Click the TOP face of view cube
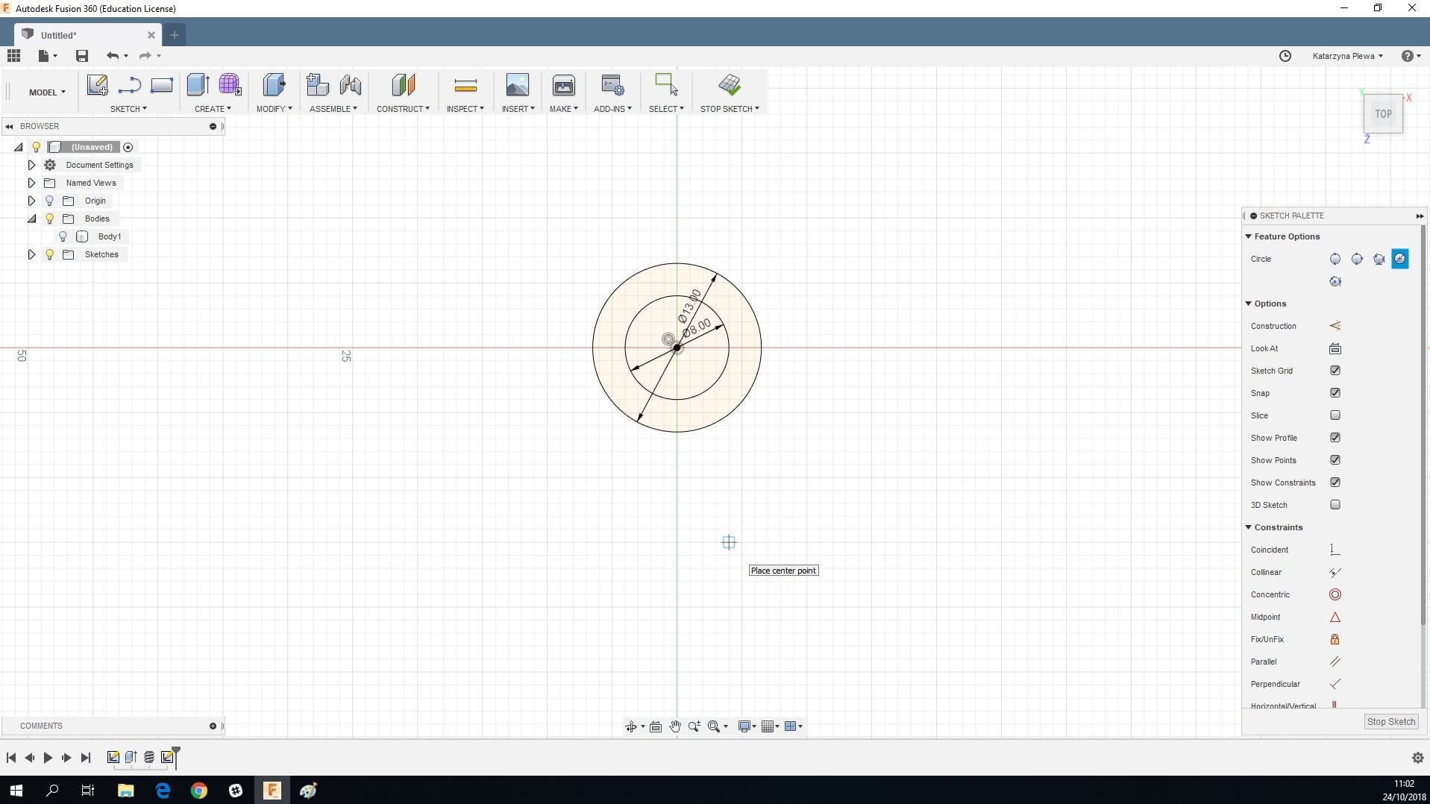 pos(1383,114)
